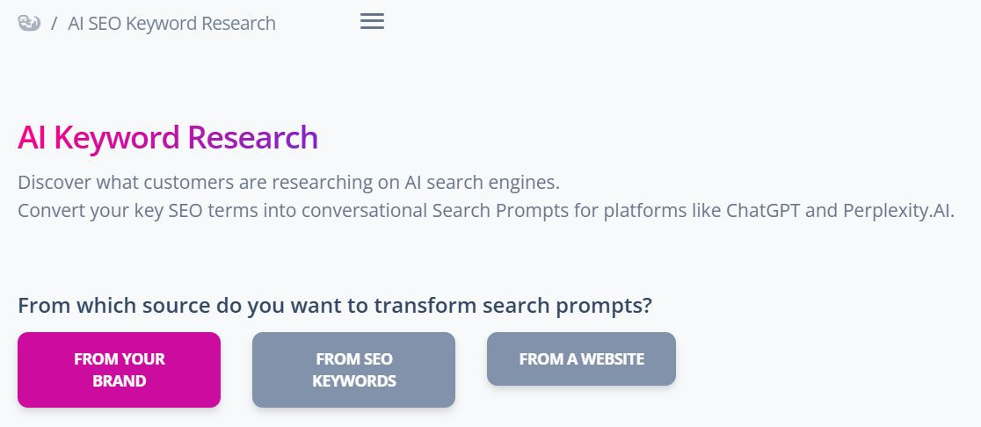Click the source question label text
981x427 pixels.
point(335,306)
